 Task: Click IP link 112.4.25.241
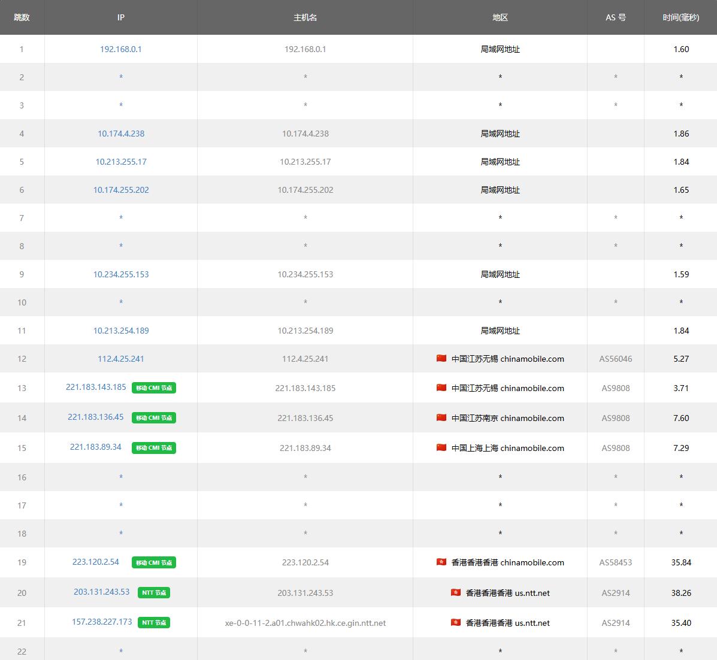[x=121, y=359]
